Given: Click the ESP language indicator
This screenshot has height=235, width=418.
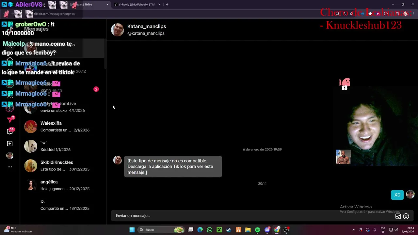Looking at the screenshot, I should 383,230.
